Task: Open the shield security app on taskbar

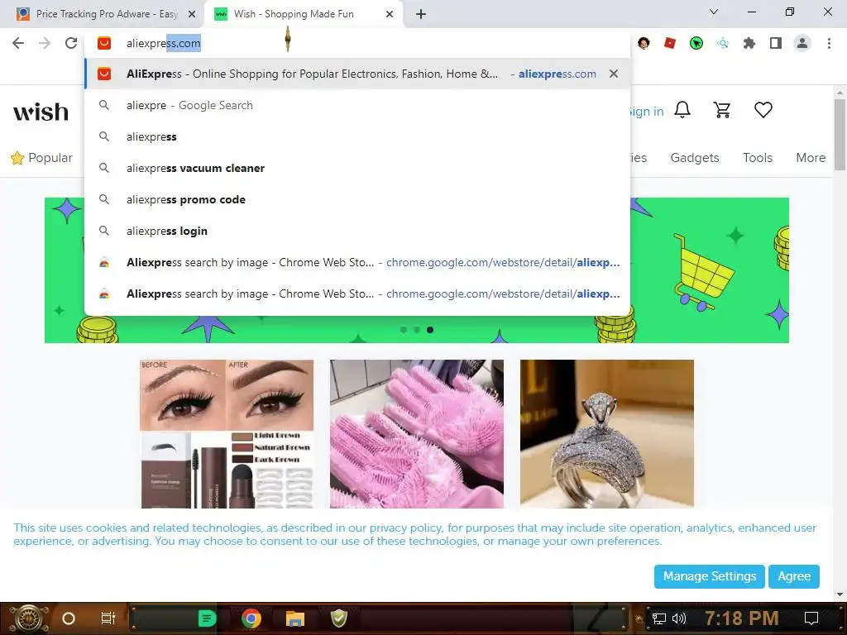Action: (x=338, y=618)
